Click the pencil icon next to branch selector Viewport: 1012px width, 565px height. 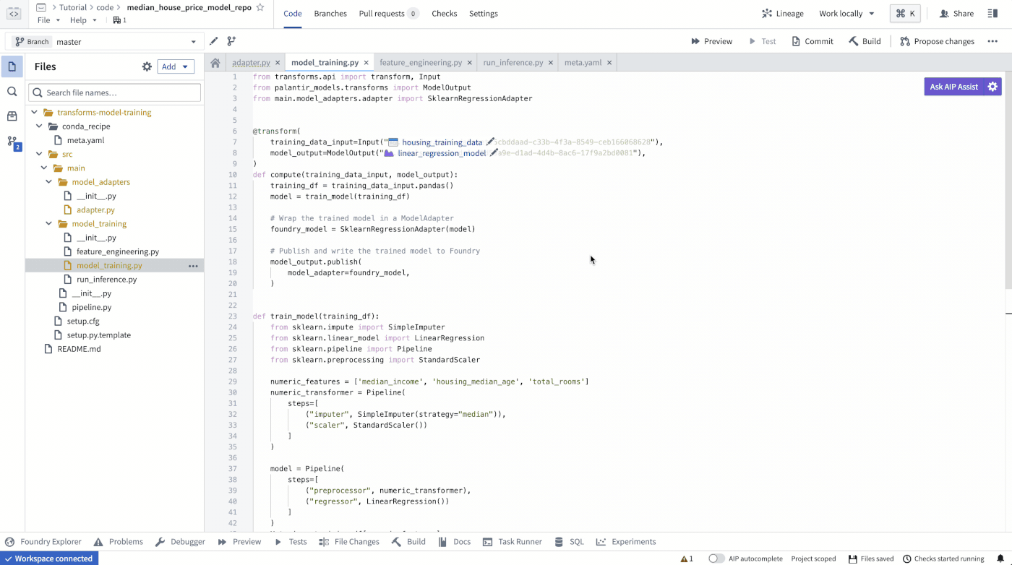(x=213, y=41)
